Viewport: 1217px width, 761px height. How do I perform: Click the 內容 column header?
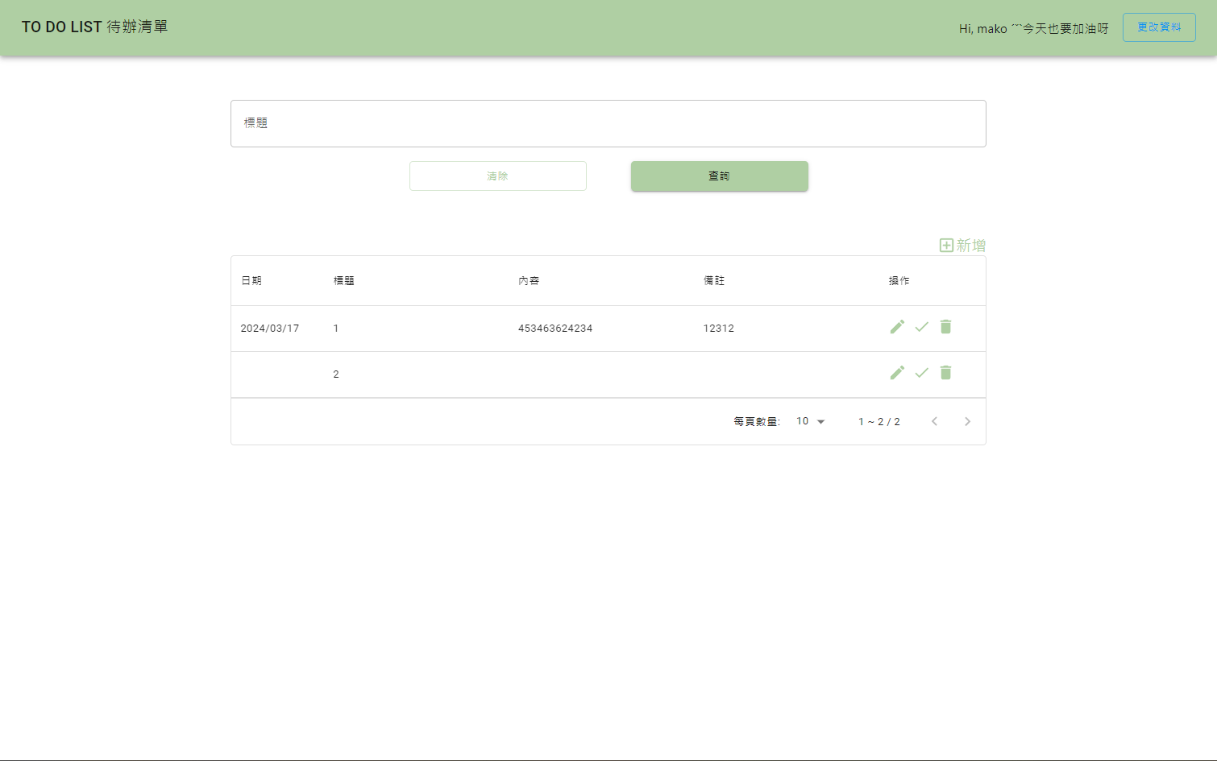pyautogui.click(x=529, y=281)
